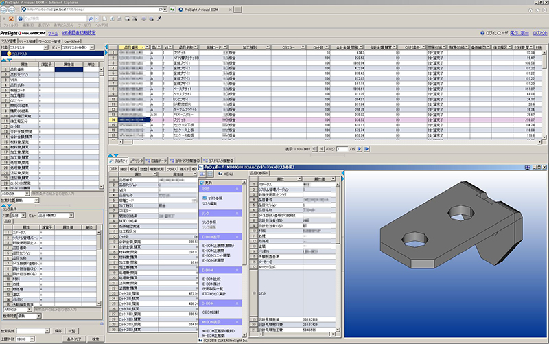Click the last page arrow in results pager

tap(366, 149)
